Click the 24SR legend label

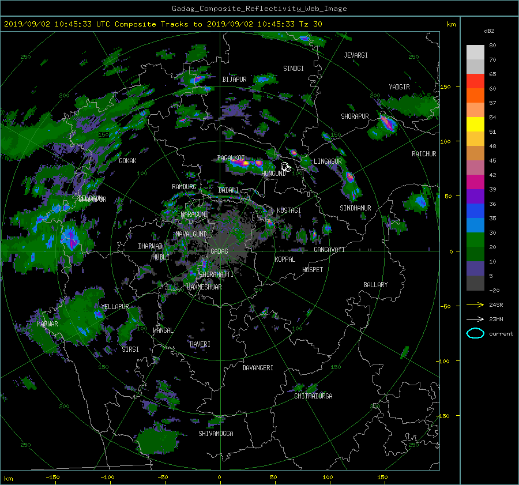click(x=496, y=304)
